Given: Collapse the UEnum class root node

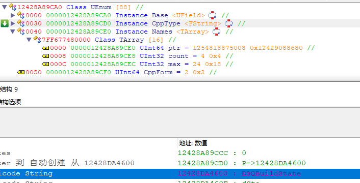Looking at the screenshot, I should [x=4, y=7].
